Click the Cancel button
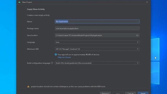The height and width of the screenshot is (94, 167). [x=130, y=93]
